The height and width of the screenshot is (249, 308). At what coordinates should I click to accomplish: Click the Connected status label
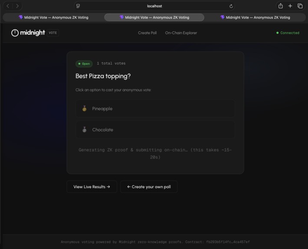click(x=290, y=33)
